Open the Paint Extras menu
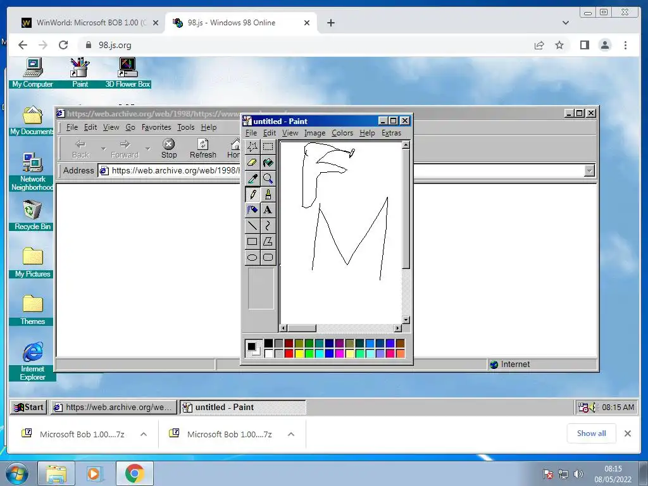The width and height of the screenshot is (648, 486). 391,133
